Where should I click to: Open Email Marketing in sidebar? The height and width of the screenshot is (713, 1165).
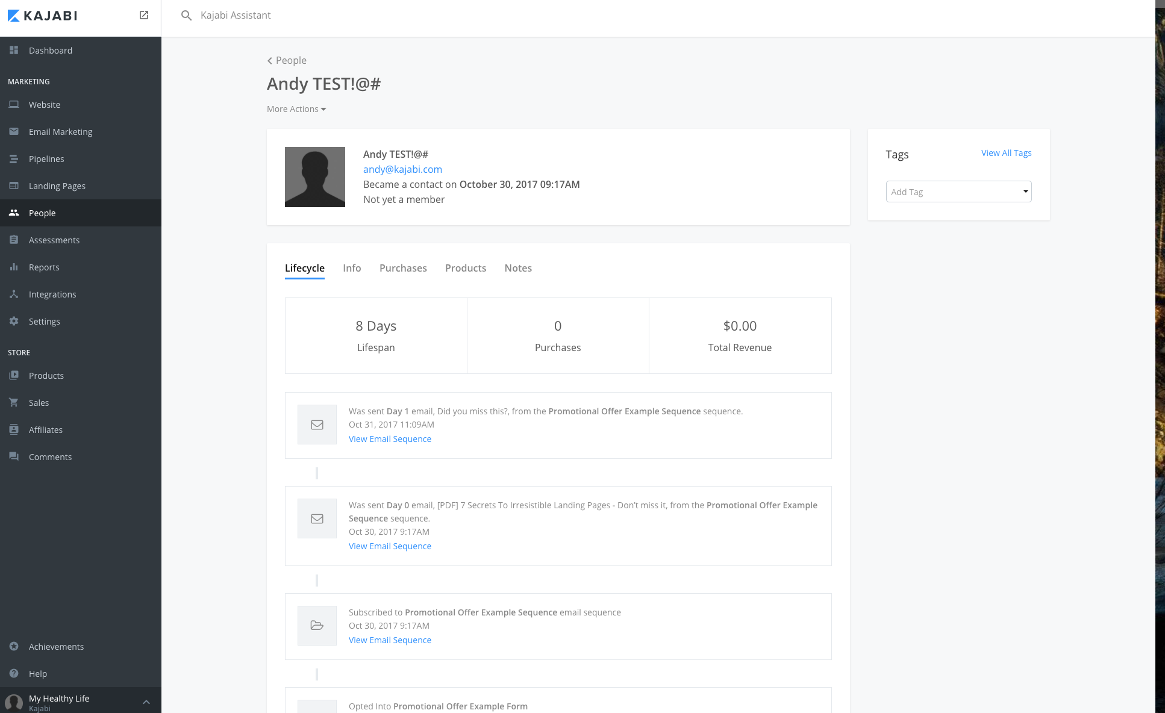tap(81, 132)
